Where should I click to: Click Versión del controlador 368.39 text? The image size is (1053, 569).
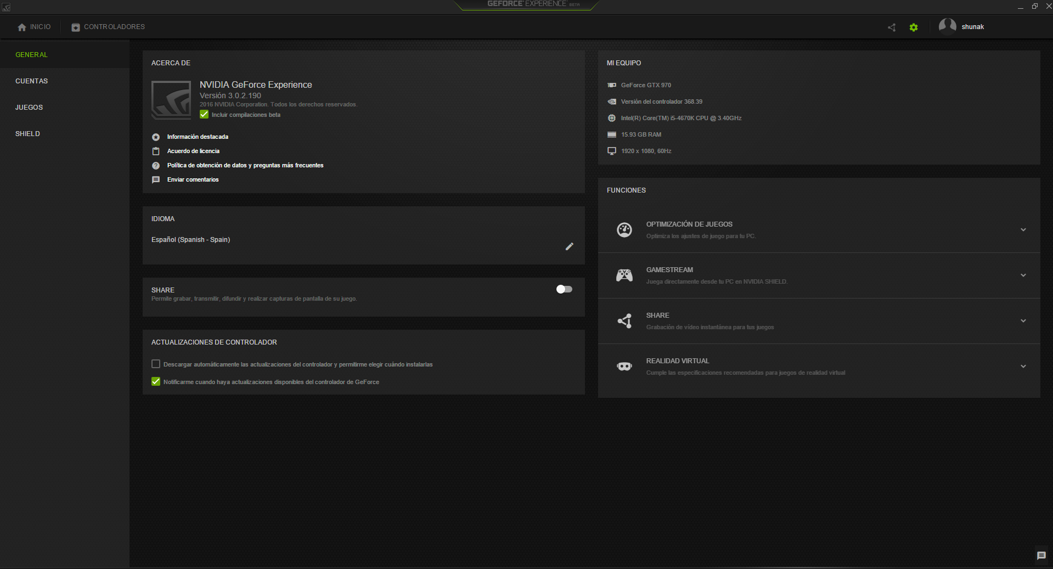pyautogui.click(x=661, y=102)
